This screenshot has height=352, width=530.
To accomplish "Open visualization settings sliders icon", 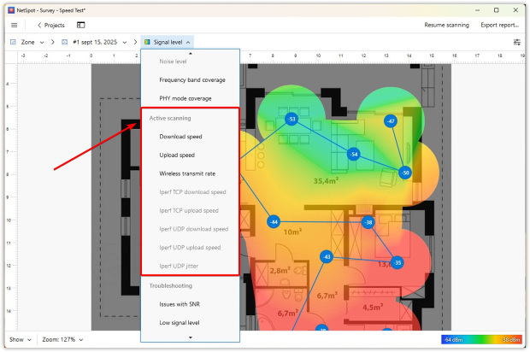I will pyautogui.click(x=517, y=42).
